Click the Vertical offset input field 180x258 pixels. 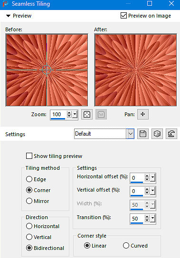point(137,191)
